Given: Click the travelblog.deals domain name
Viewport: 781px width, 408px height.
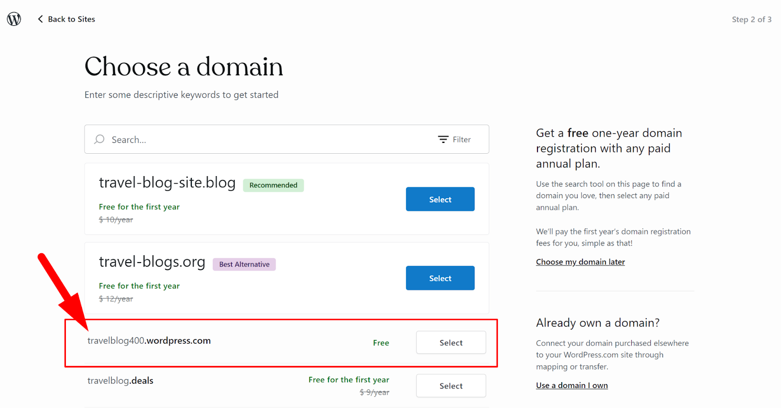Looking at the screenshot, I should pos(120,381).
